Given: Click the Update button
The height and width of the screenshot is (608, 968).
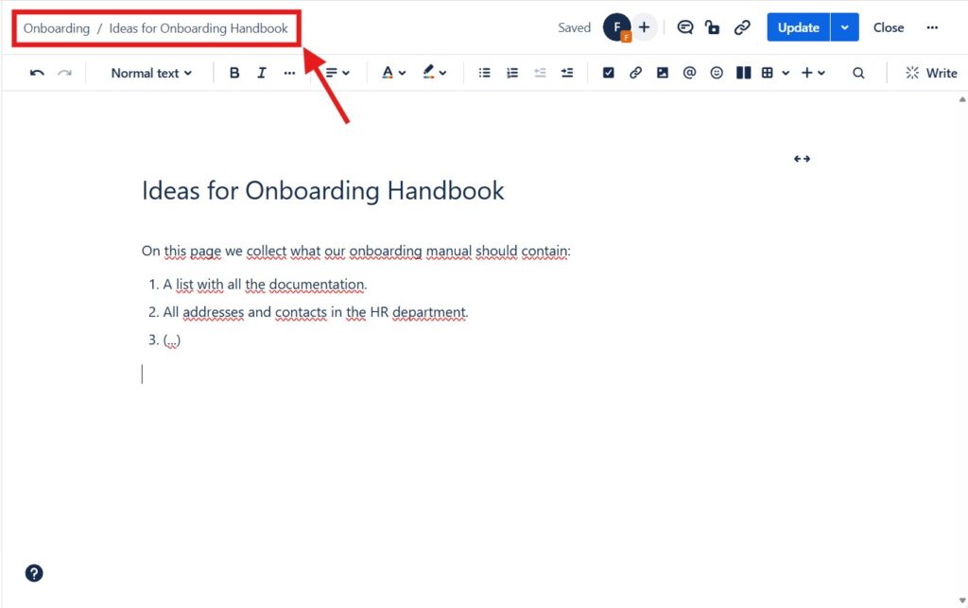Looking at the screenshot, I should pos(799,26).
